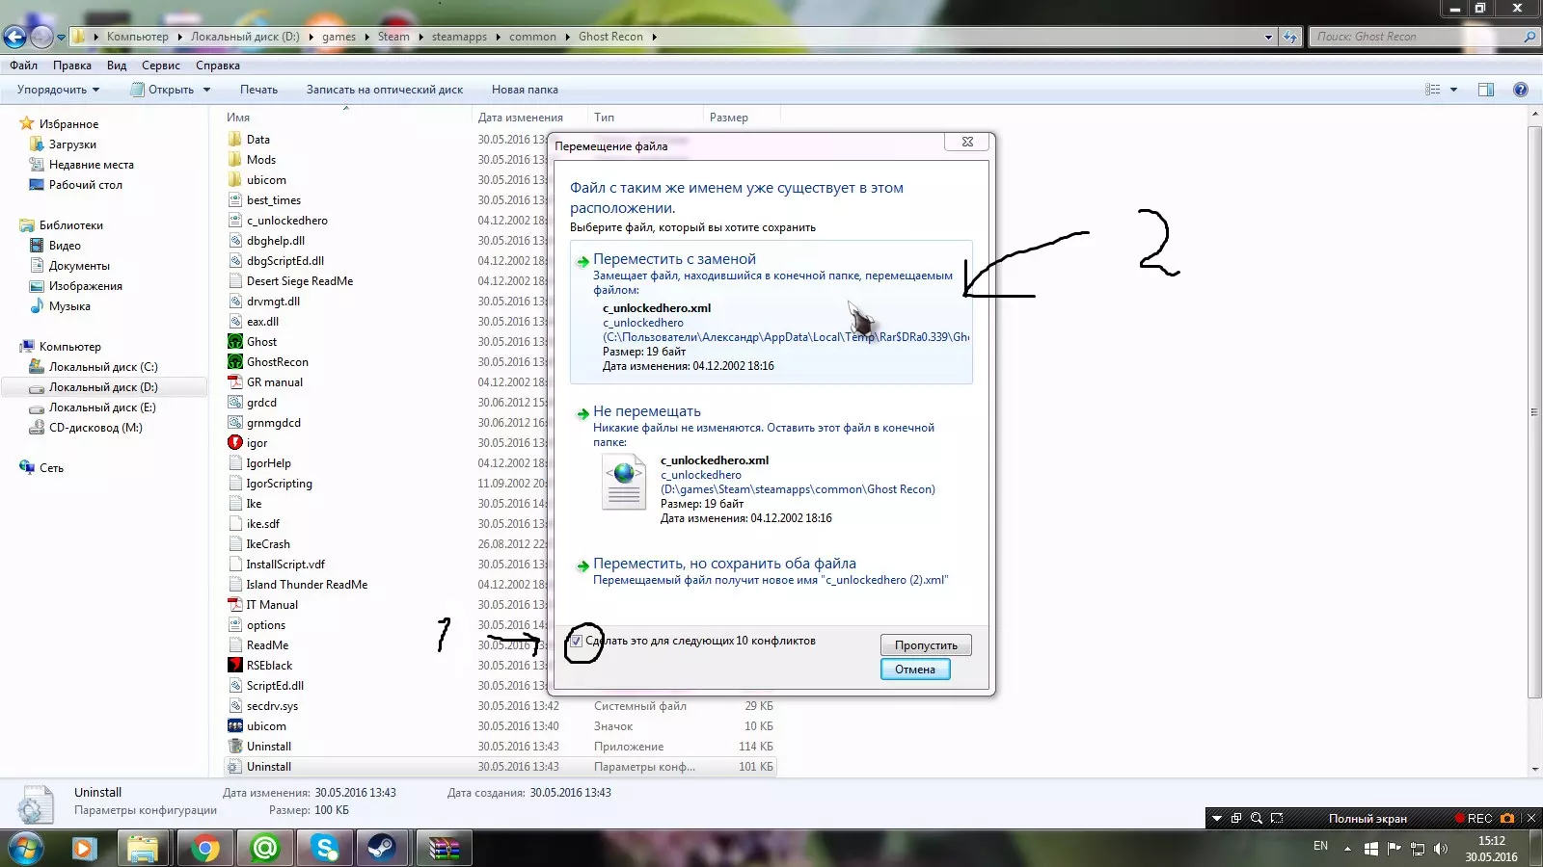Select Загрузки in the navigation pane
The height and width of the screenshot is (867, 1543).
72,144
